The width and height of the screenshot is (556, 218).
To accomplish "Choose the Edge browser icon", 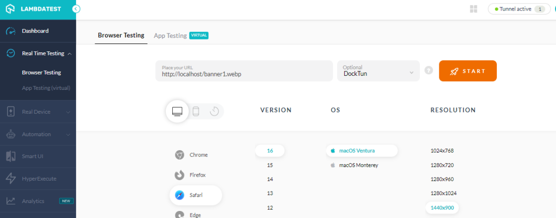I will (179, 215).
